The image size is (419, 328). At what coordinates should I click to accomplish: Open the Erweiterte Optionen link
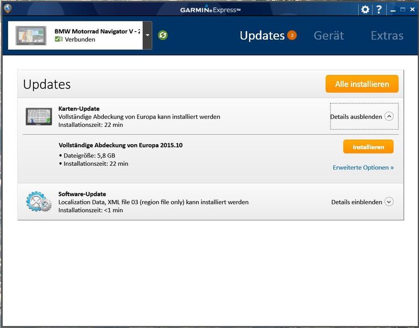[363, 167]
